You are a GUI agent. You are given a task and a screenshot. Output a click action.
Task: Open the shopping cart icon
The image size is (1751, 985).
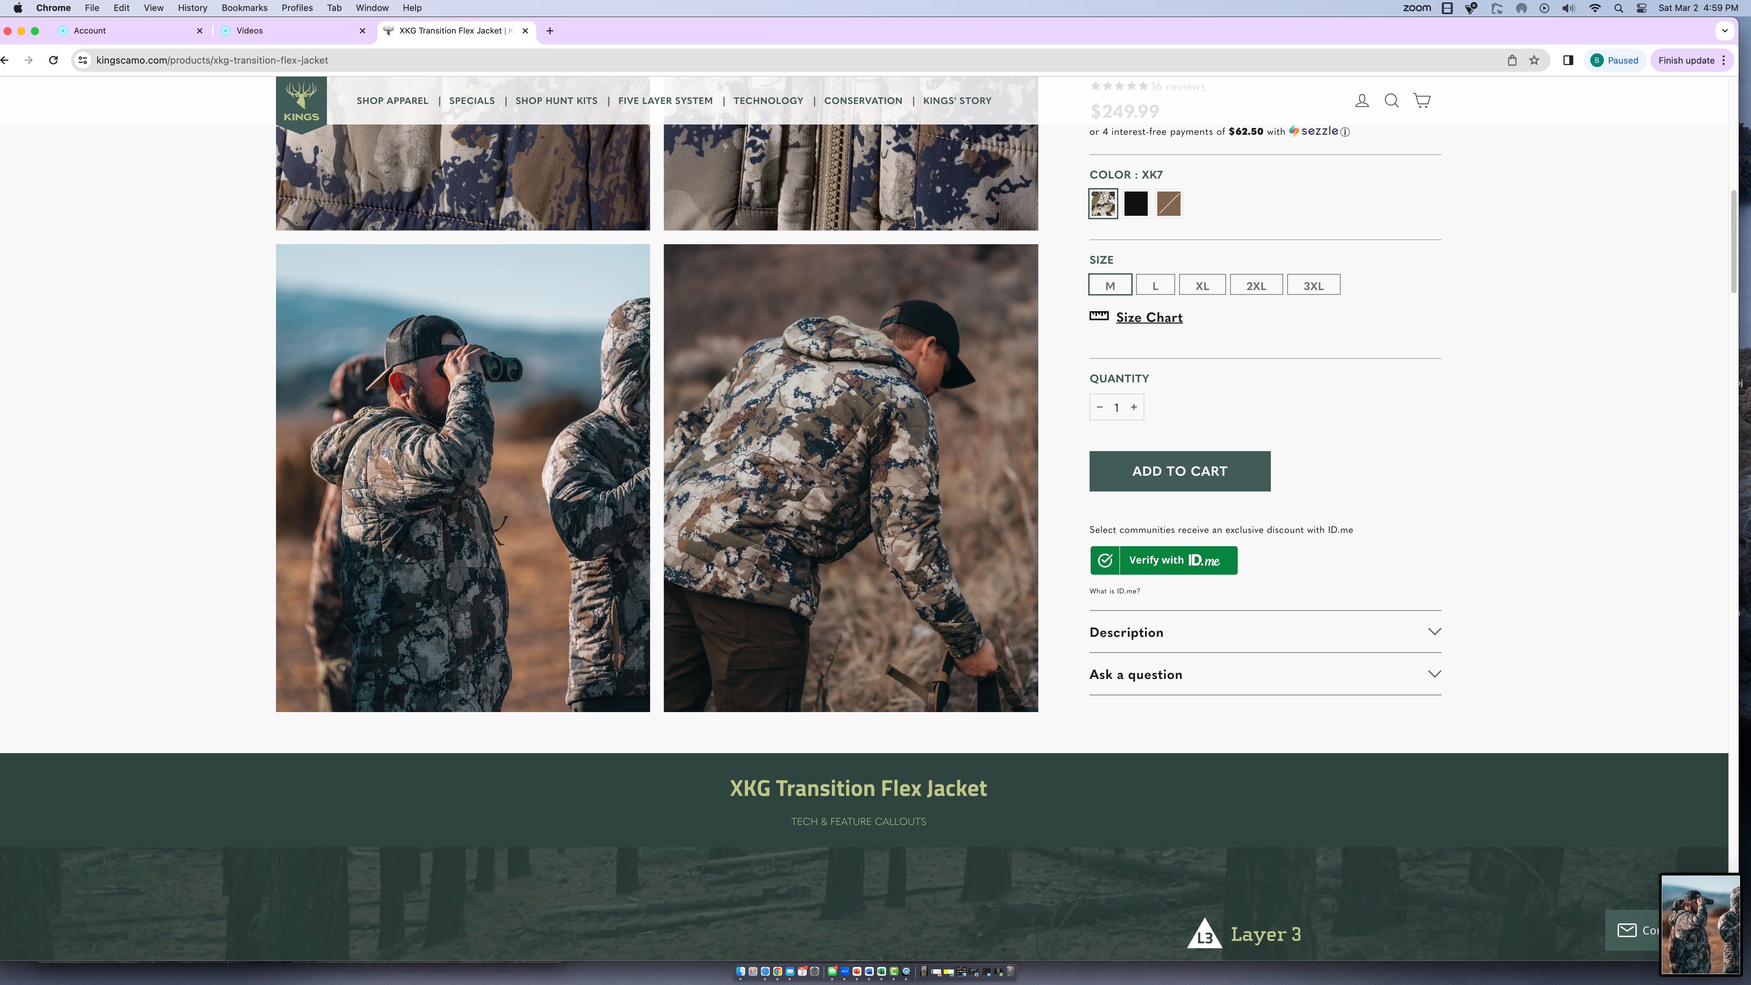[1421, 101]
